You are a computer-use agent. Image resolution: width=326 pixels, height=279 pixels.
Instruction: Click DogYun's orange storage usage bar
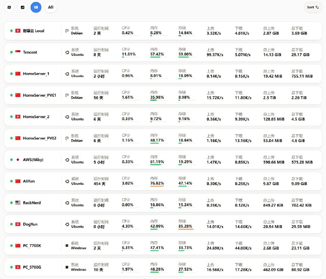pyautogui.click(x=185, y=229)
